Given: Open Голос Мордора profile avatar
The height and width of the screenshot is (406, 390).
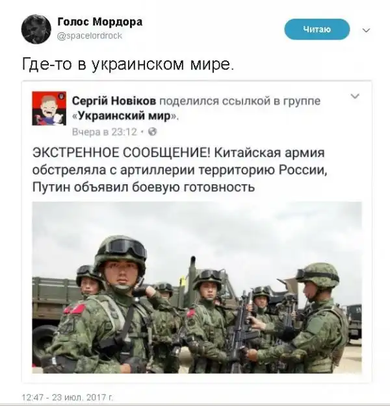Looking at the screenshot, I should 36,29.
